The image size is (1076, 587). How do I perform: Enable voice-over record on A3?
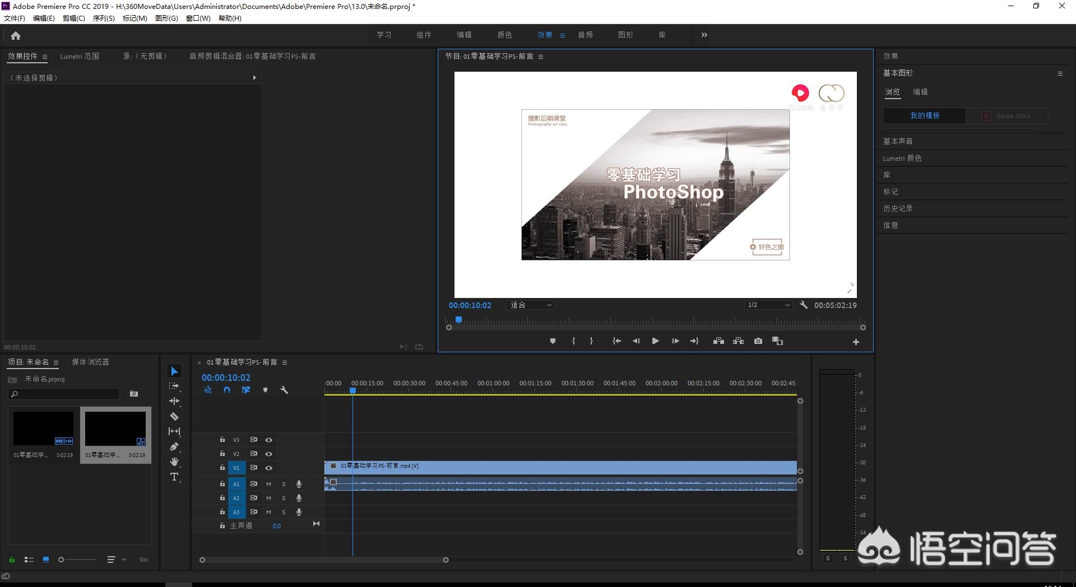click(x=299, y=512)
